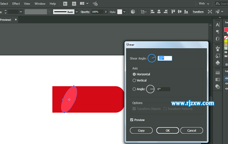Open the graphic Style dropdown arrow
Screen dimensions: 228x144
pyautogui.click(x=124, y=12)
